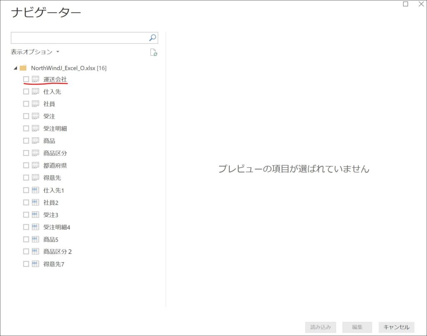The height and width of the screenshot is (336, 427).
Task: Select the 受注明細4 table name
Action: [57, 227]
